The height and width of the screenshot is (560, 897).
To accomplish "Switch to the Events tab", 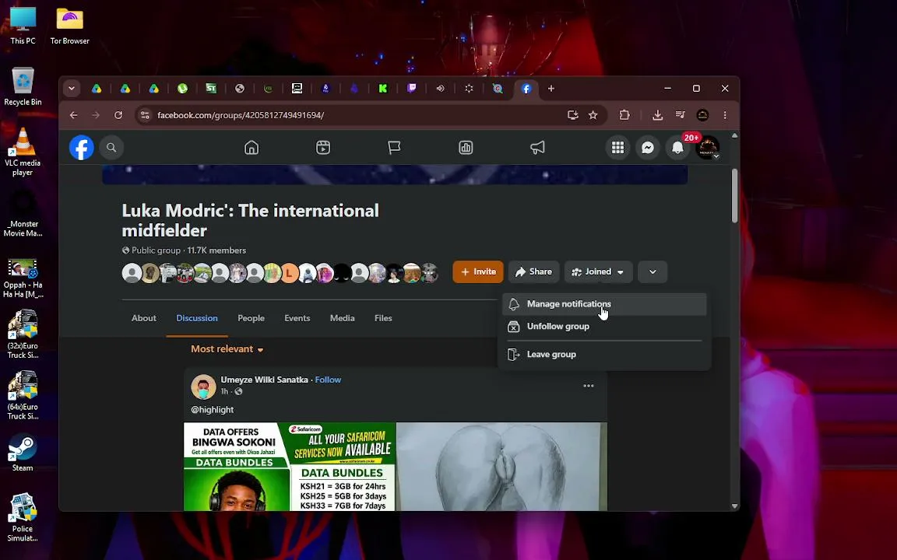I will [x=297, y=318].
